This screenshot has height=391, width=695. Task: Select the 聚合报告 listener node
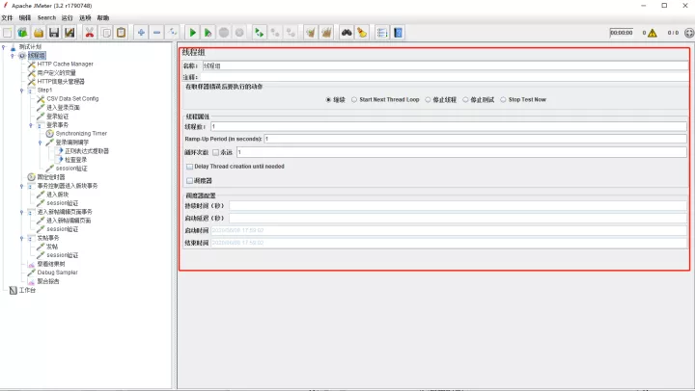48,281
